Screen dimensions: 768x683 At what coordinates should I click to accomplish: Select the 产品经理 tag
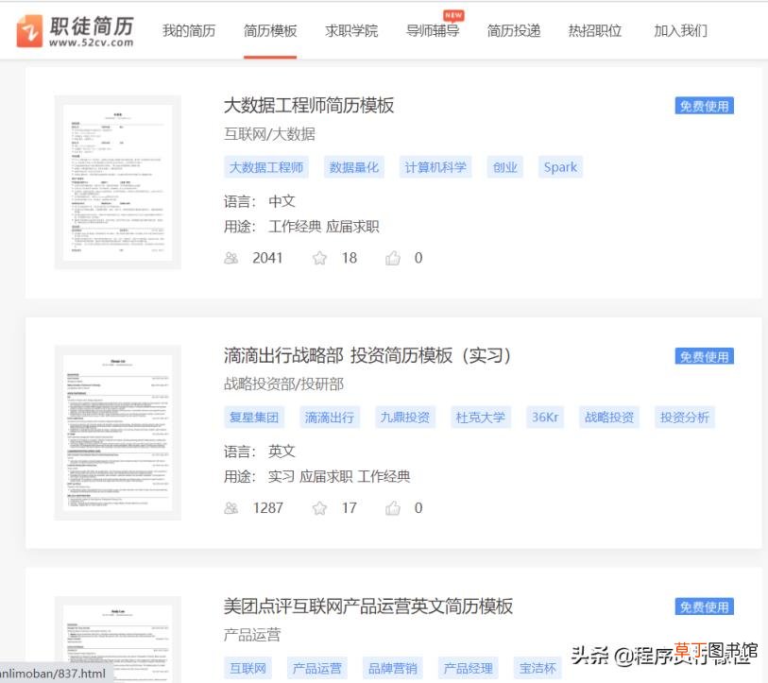[x=469, y=668]
